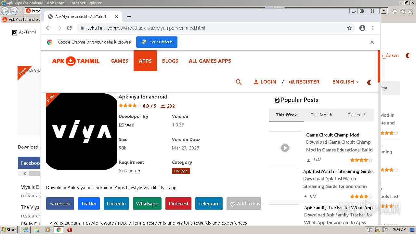The image size is (416, 234).
Task: Open Chrome three-dot menu
Action: click(x=373, y=28)
